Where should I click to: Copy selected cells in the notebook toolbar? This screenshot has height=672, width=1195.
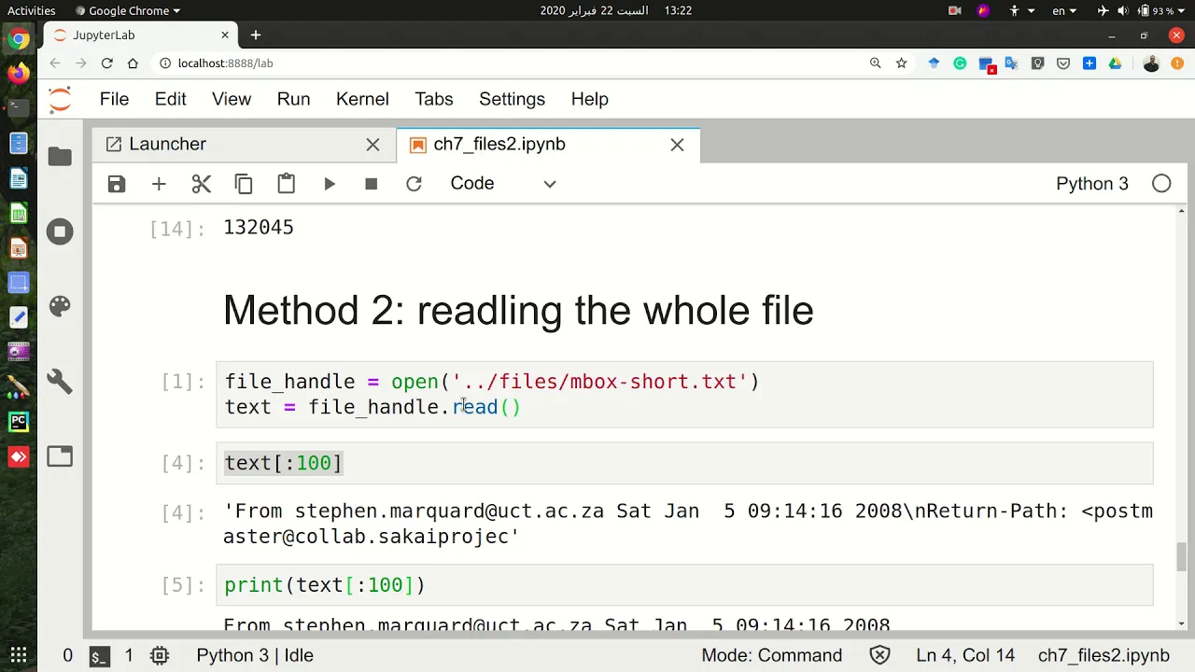point(244,184)
